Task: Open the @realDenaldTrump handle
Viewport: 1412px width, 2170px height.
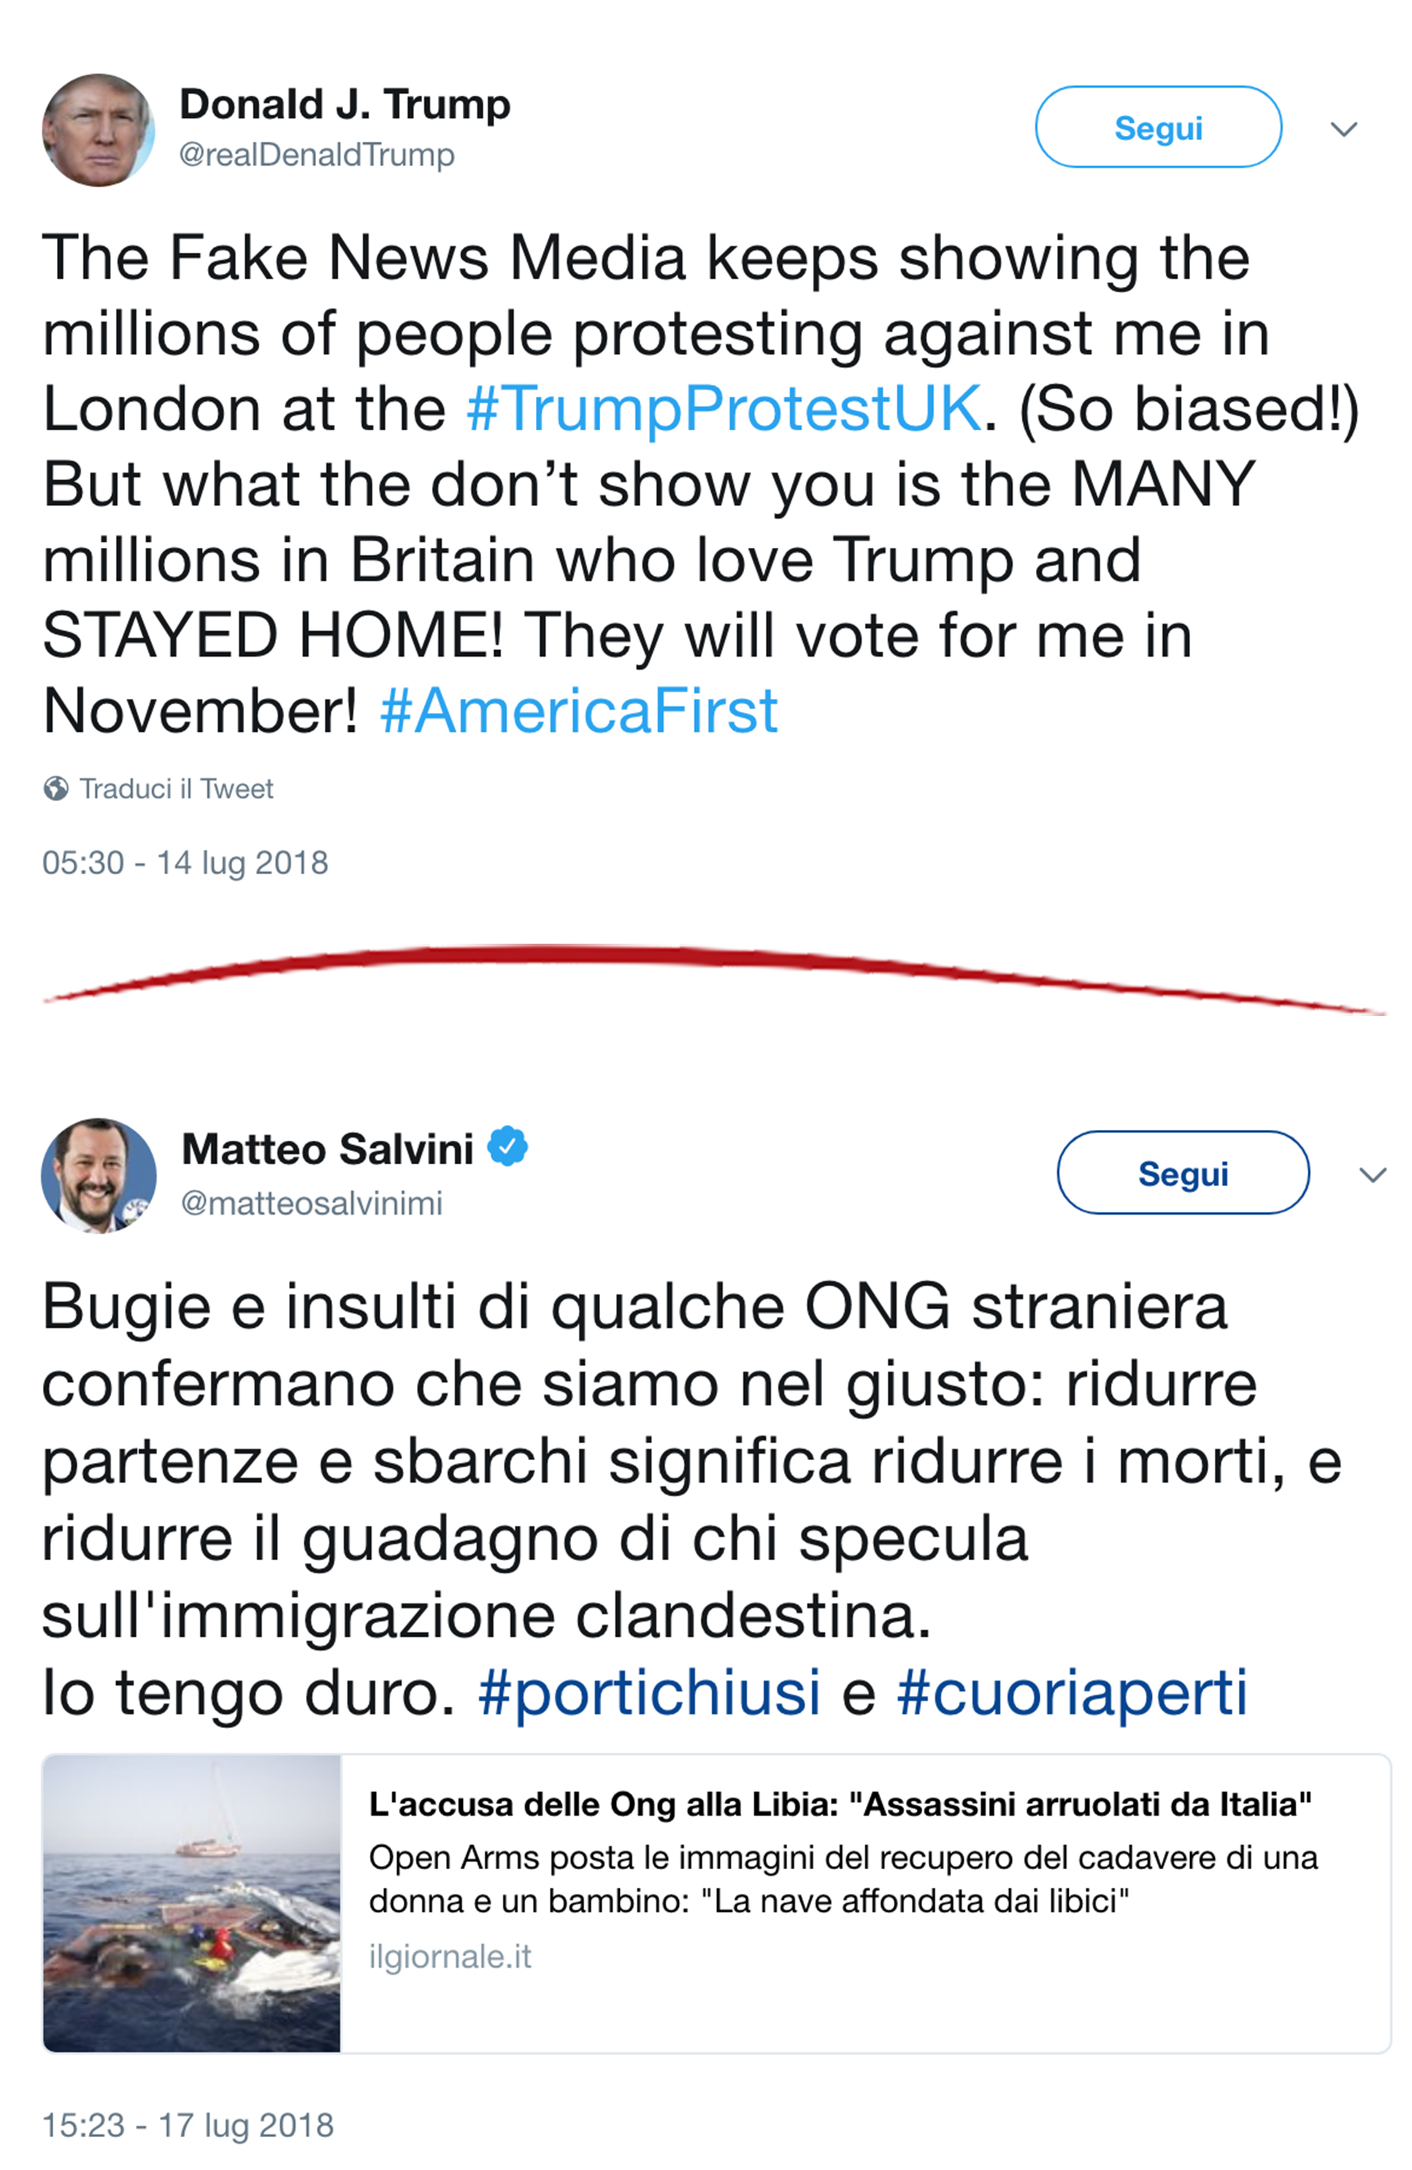Action: (316, 155)
